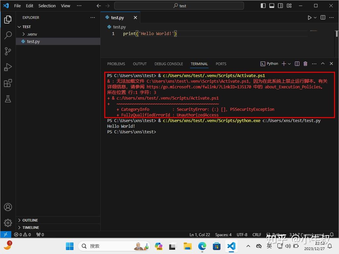
Task: Open the Source Control view
Action: [x=8, y=51]
